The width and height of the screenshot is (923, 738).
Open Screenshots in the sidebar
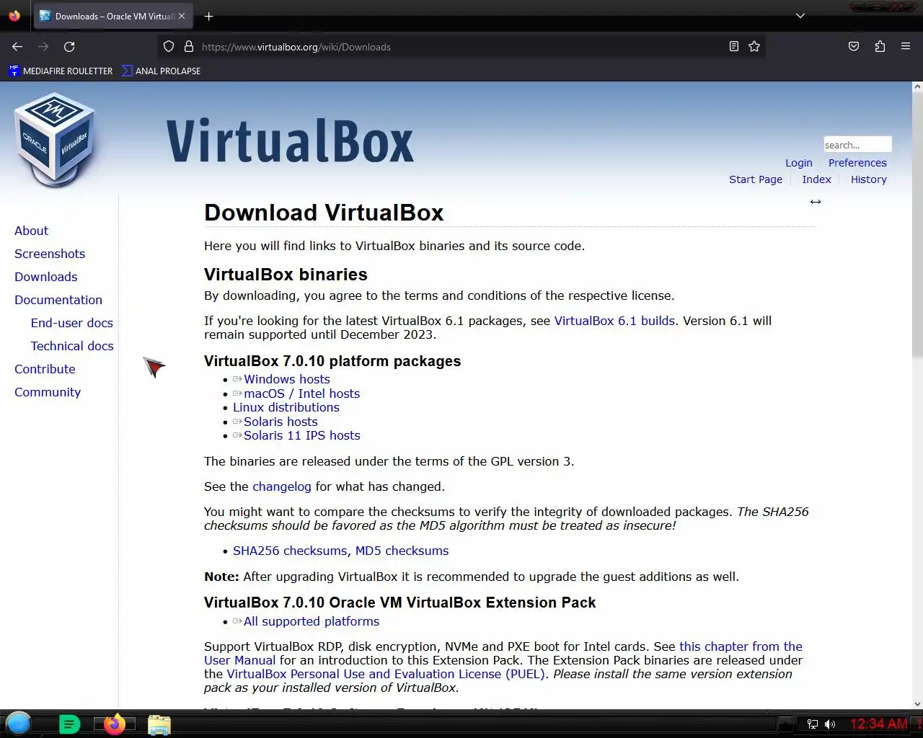(x=50, y=254)
